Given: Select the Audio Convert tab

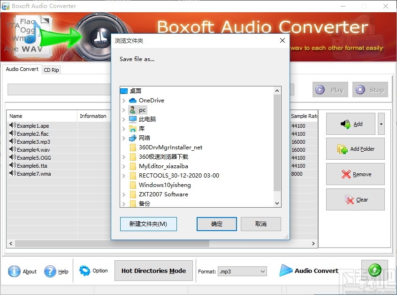Looking at the screenshot, I should (x=22, y=69).
